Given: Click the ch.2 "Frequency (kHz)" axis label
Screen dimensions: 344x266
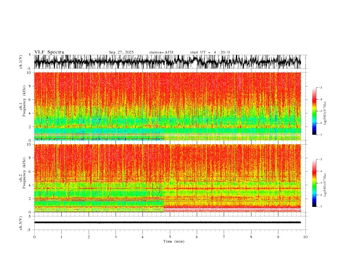Looking at the screenshot, I should 24,173.
